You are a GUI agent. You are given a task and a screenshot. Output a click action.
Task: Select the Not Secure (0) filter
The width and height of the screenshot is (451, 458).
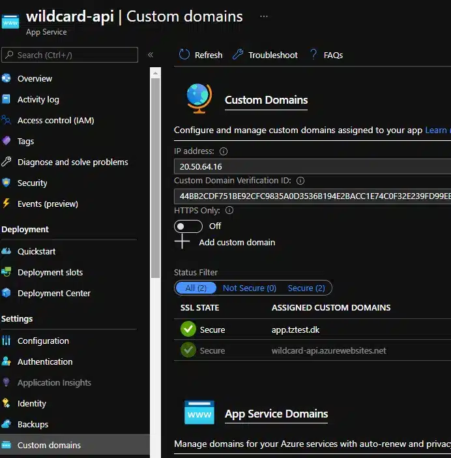click(x=250, y=288)
